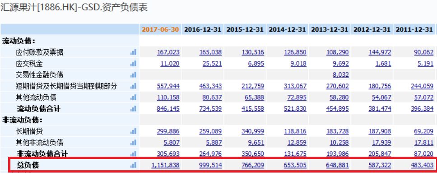Open chart icon for 非流动负债合计 row

pos(133,154)
